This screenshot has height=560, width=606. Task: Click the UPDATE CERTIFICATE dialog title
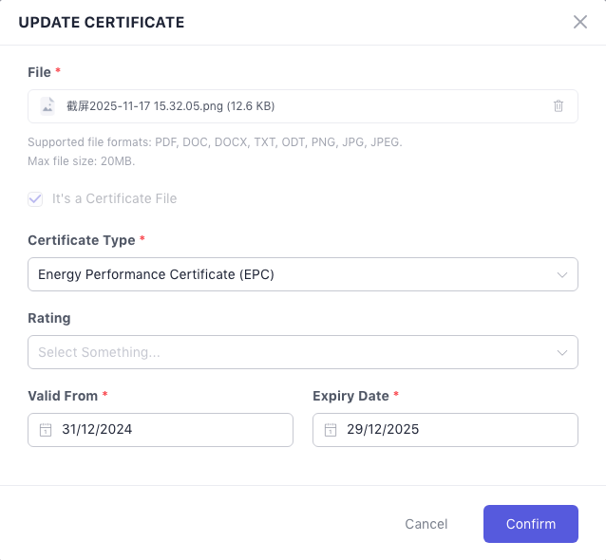pyautogui.click(x=102, y=22)
